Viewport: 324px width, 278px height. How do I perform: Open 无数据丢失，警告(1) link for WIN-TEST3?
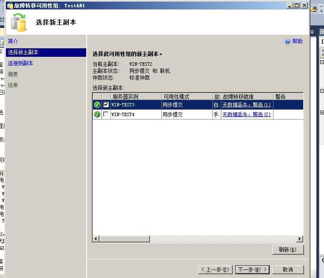[x=246, y=105]
